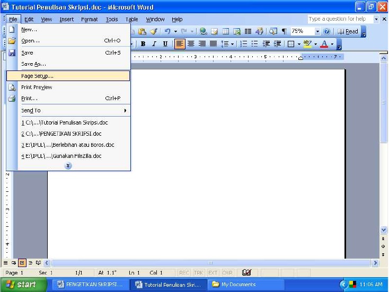This screenshot has height=292, width=389.
Task: Click the Print Preview magnifier icon
Action: tap(12, 87)
